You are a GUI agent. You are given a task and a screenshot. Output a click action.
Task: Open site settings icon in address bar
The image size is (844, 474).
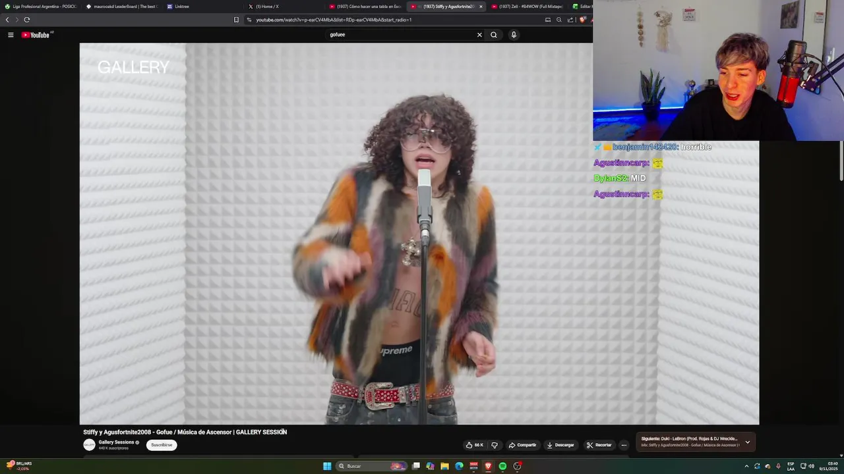pyautogui.click(x=249, y=20)
